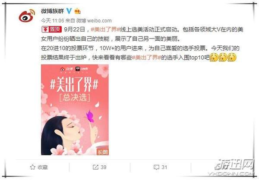The width and height of the screenshot is (259, 180).
Task: Open the repost count 39
Action: point(104,167)
